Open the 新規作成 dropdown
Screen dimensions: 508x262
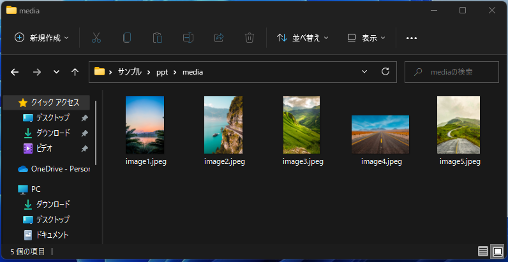click(41, 38)
